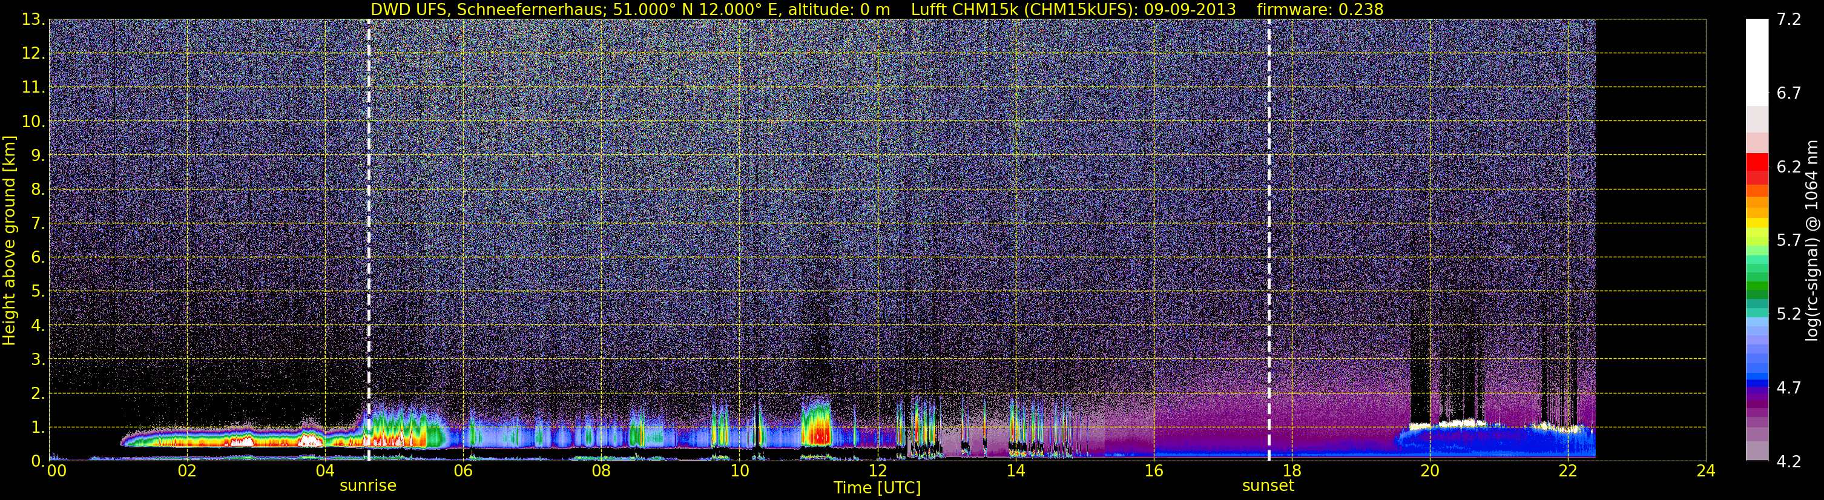
Task: Click the colorbar value 6.7
Action: 1789,93
